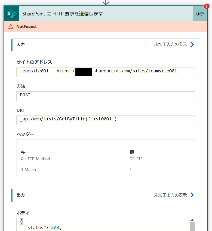Open raw inputs via blue chevron

click(192, 44)
